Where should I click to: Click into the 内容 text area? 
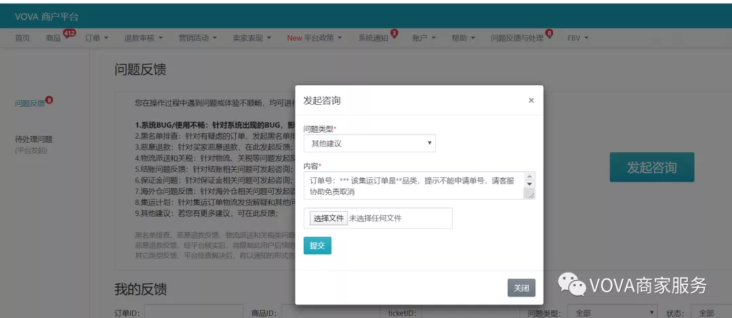pyautogui.click(x=414, y=185)
